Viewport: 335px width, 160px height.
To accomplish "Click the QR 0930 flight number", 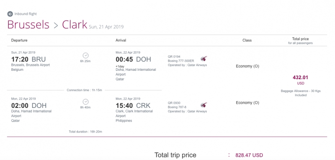I will pyautogui.click(x=174, y=103).
